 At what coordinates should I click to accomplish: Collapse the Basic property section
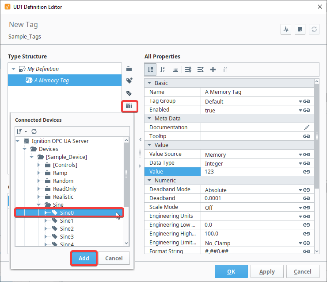click(149, 83)
